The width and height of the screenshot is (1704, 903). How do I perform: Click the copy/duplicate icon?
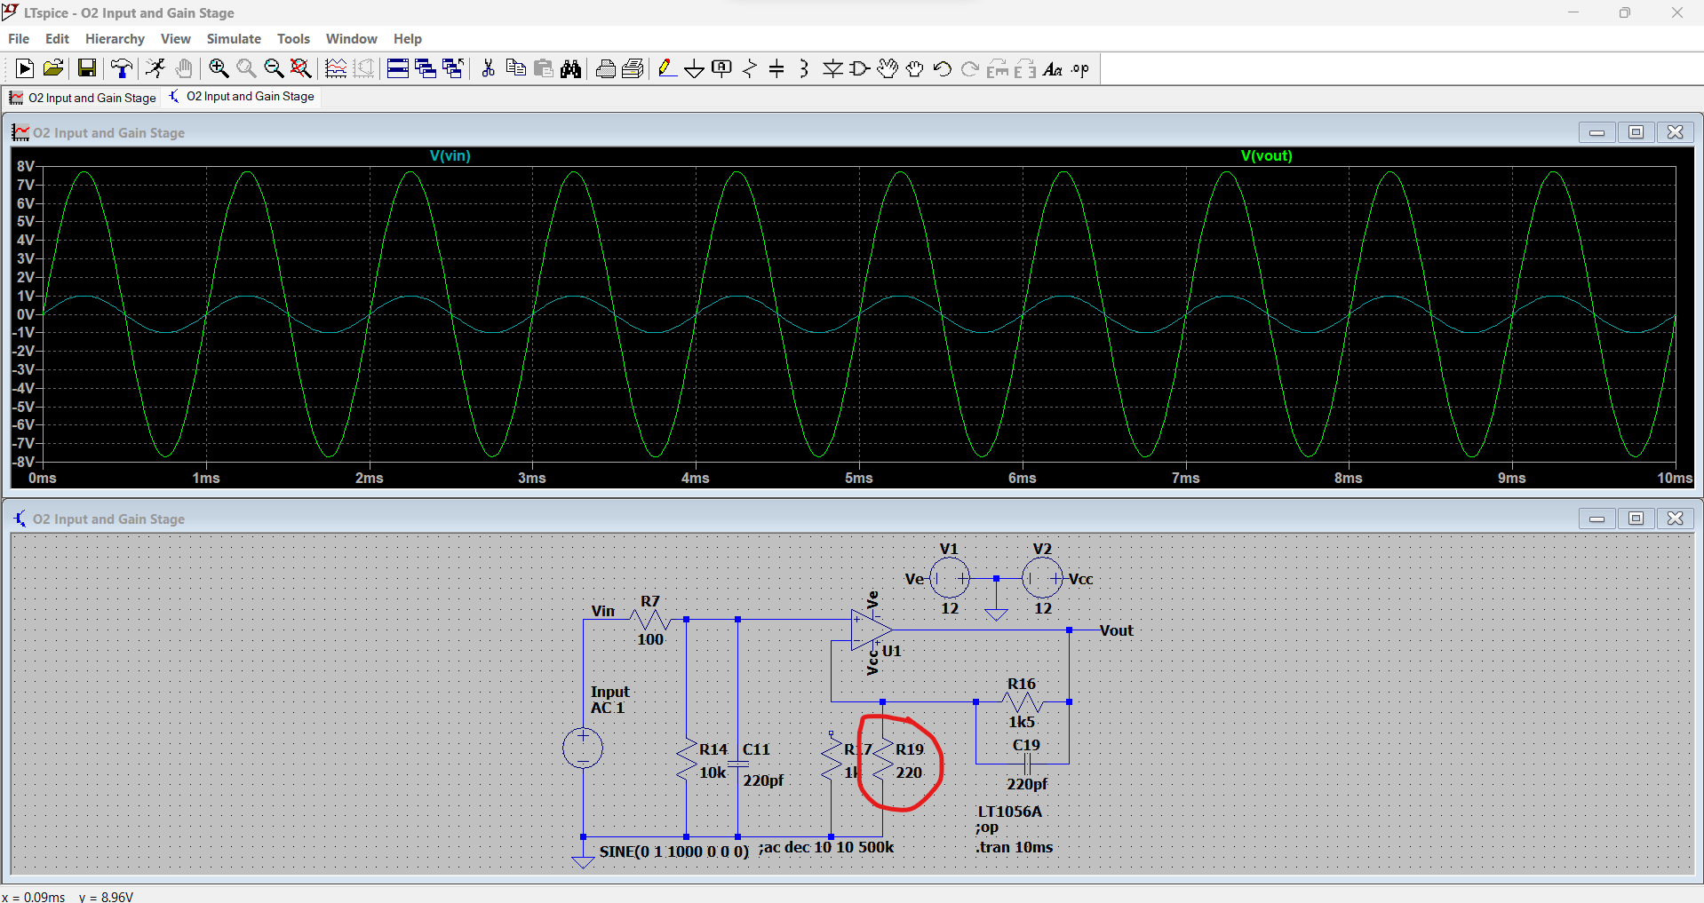515,68
